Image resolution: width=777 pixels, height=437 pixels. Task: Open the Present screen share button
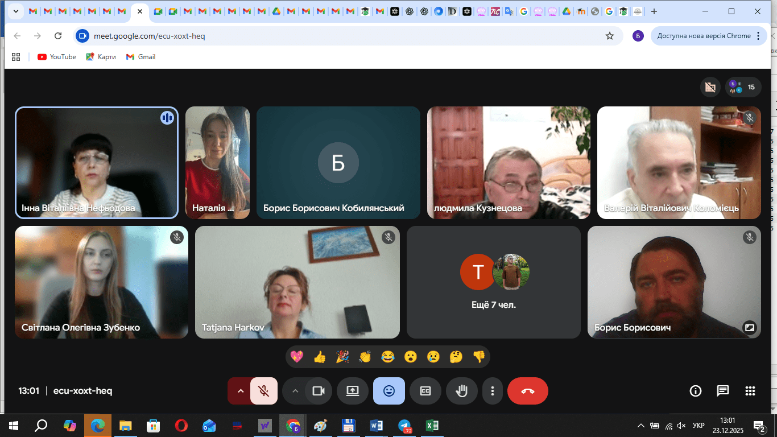click(x=353, y=391)
